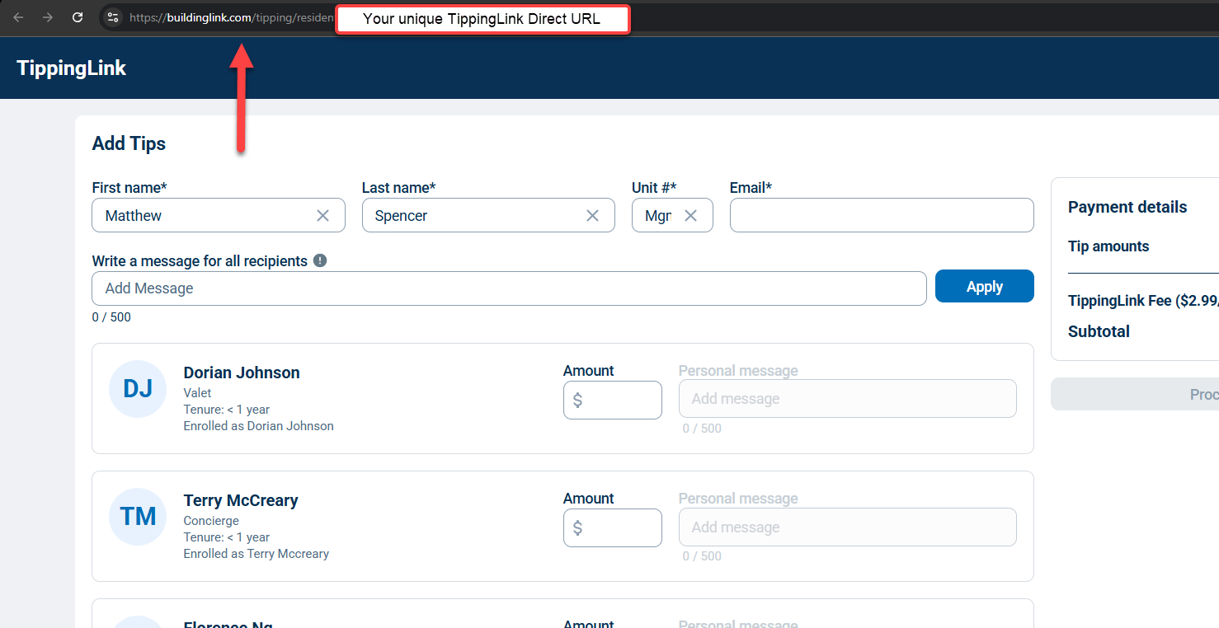Viewport: 1219px width, 628px height.
Task: Focus the Unit # input field
Action: [672, 215]
